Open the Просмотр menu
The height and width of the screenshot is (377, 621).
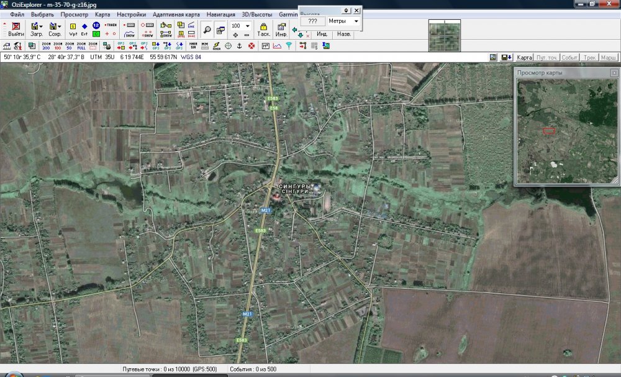(75, 14)
